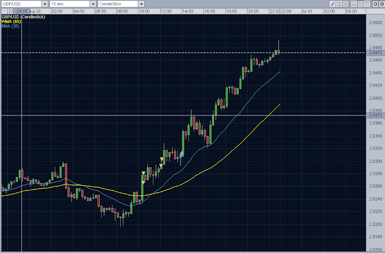
Task: Click the GBP/USD (Candlestick) series label
Action: 23,17
